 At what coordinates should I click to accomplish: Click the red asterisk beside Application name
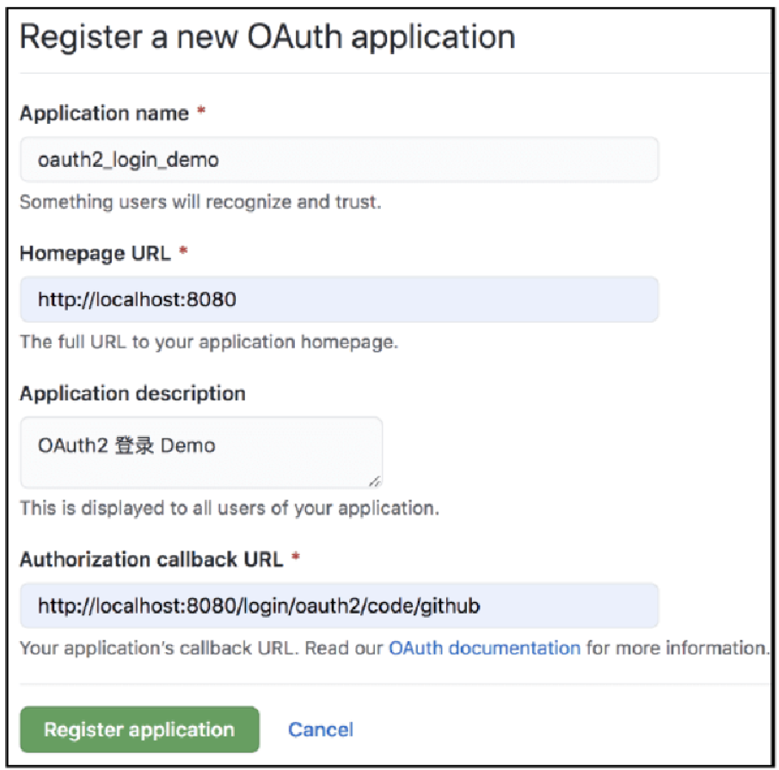click(x=201, y=110)
